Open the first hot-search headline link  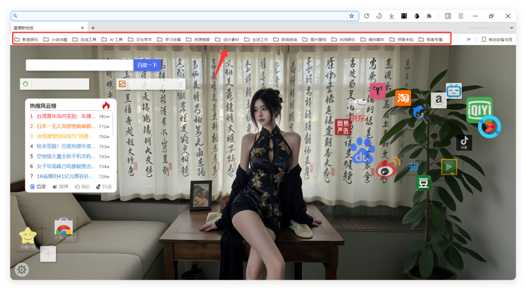(66, 117)
